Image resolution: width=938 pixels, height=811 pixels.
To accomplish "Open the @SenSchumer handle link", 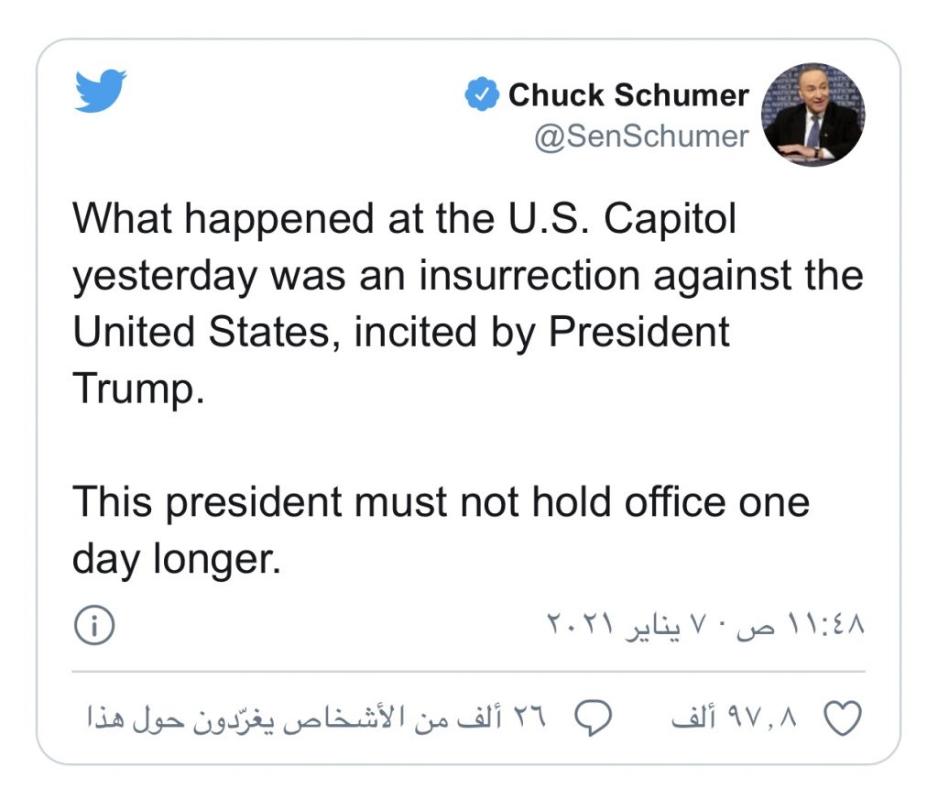I will coord(641,137).
